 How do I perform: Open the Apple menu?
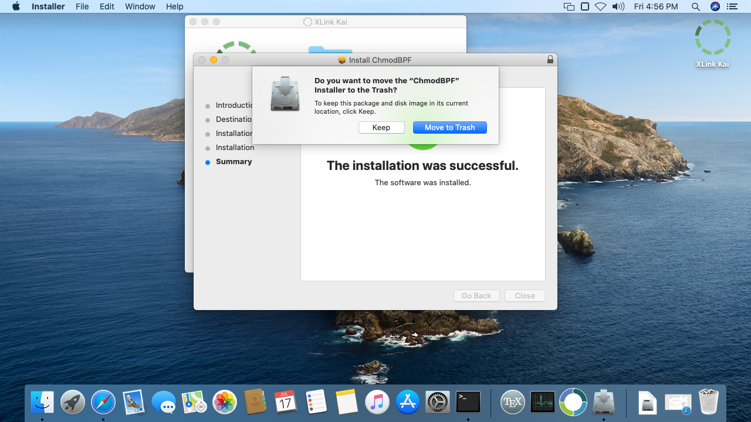[16, 6]
